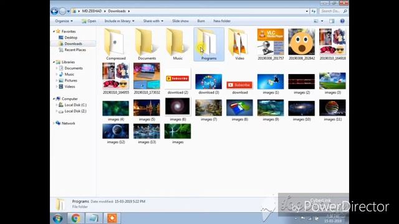Open recent pages dropdown near Back
This screenshot has height=224, width=399.
[x=68, y=11]
